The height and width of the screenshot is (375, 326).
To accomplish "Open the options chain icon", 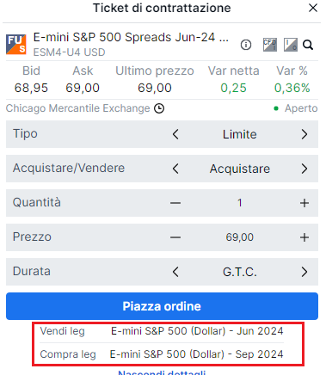I will click(291, 45).
